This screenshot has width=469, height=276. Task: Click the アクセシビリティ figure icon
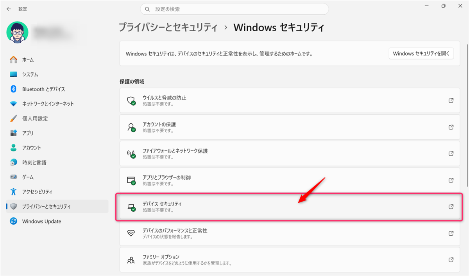tap(14, 192)
